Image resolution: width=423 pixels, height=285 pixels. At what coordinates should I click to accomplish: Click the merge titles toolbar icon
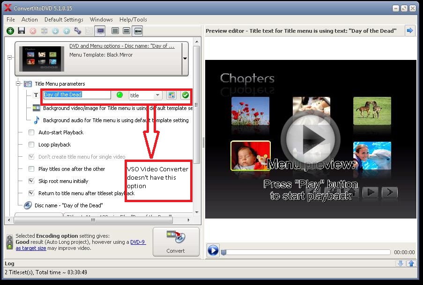pyautogui.click(x=44, y=31)
